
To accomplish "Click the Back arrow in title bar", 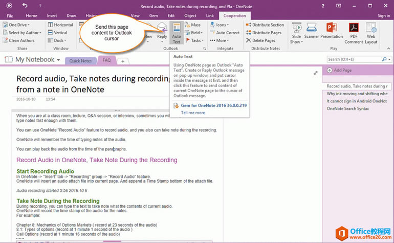I will (9, 5).
